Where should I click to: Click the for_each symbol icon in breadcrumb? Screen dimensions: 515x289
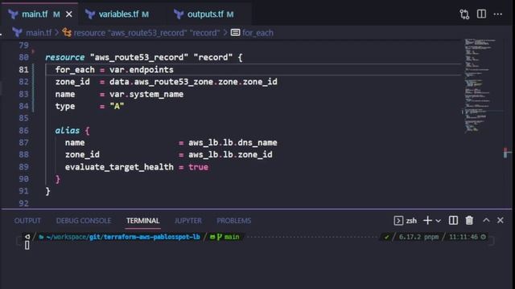[x=235, y=32]
